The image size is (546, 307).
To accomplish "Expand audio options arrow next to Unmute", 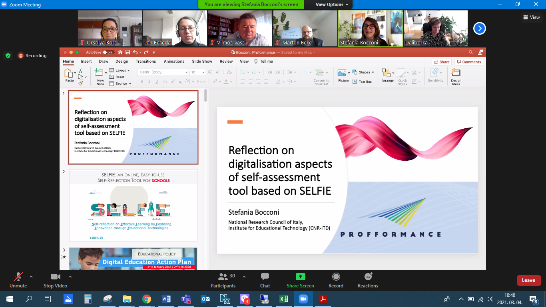I will point(31,277).
